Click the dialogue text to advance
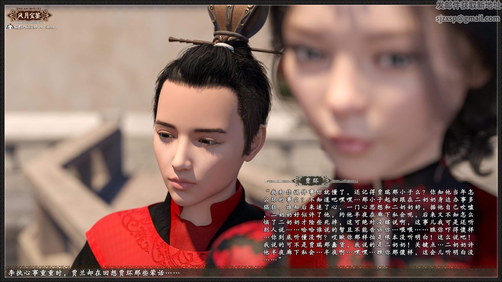This screenshot has width=502, height=282. [369, 225]
